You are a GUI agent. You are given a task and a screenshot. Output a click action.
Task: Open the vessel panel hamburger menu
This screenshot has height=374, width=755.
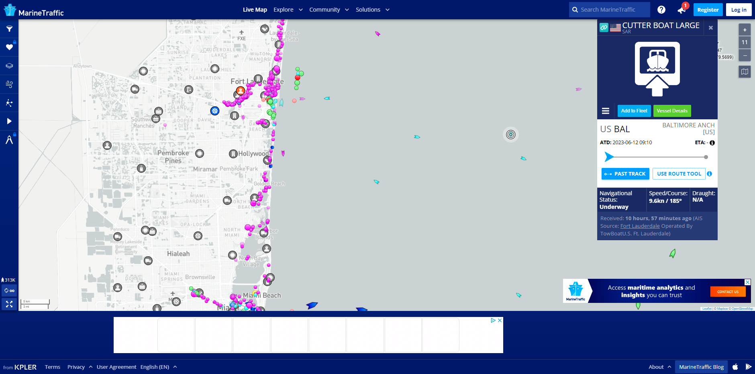[x=606, y=111]
